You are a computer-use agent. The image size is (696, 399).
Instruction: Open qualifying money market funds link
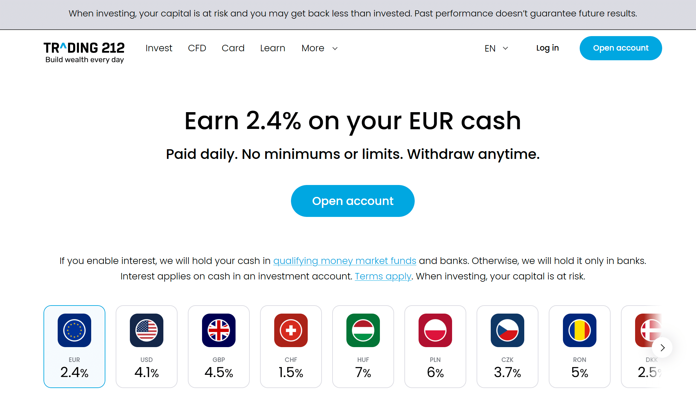pyautogui.click(x=345, y=261)
